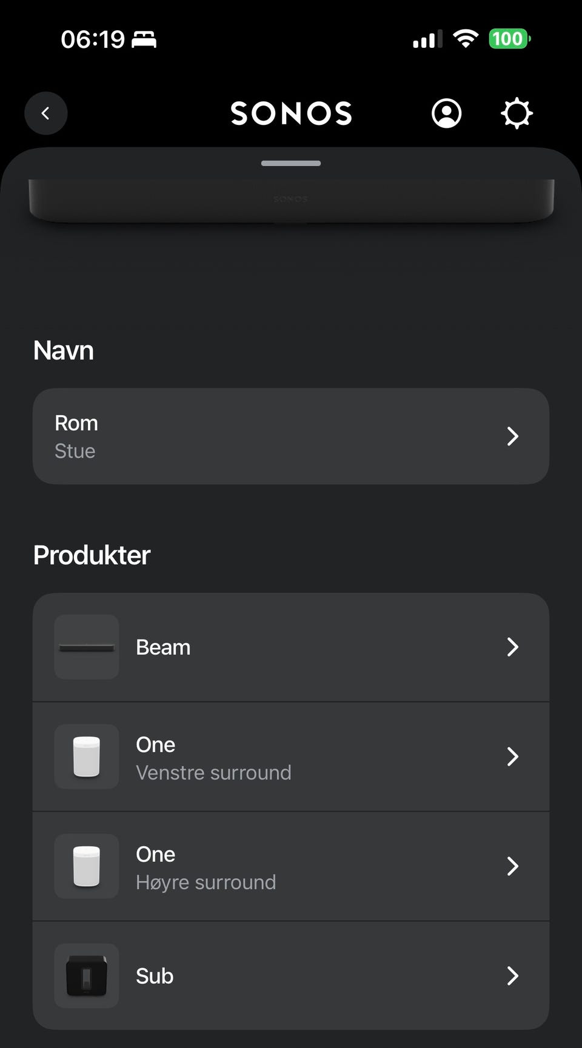Screen dimensions: 582x1048
Task: Expand the Venstre surround chevron
Action: pos(513,756)
